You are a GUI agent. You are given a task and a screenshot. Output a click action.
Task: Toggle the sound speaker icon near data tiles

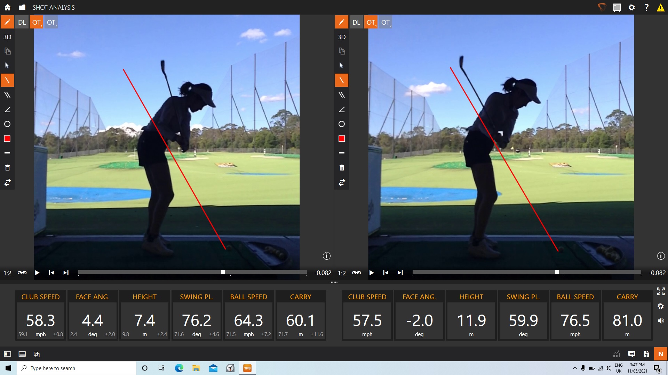(x=661, y=321)
